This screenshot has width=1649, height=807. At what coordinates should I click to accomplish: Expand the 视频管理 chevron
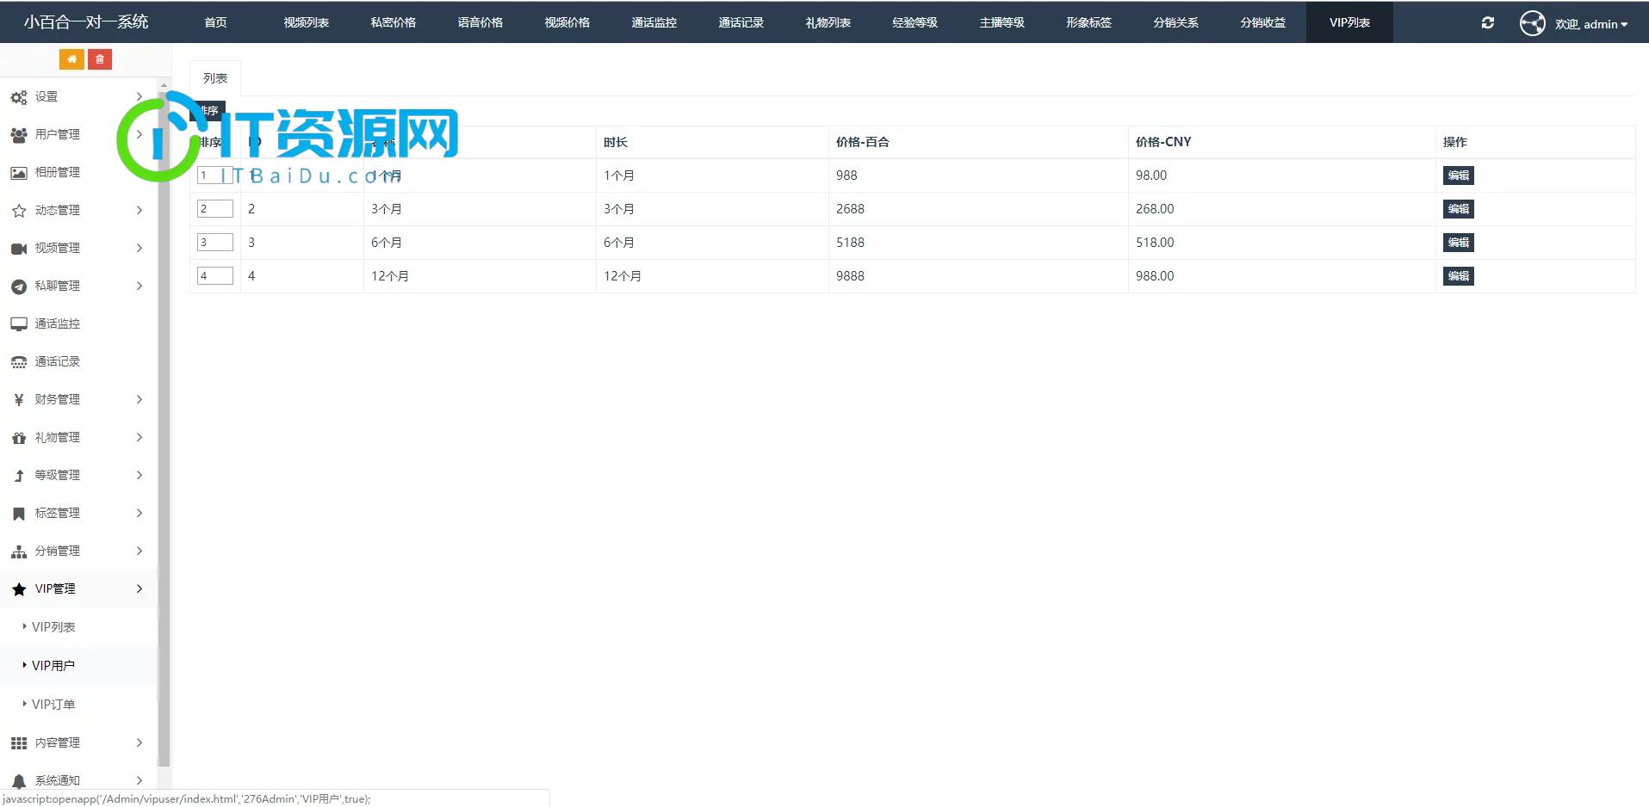click(x=139, y=248)
